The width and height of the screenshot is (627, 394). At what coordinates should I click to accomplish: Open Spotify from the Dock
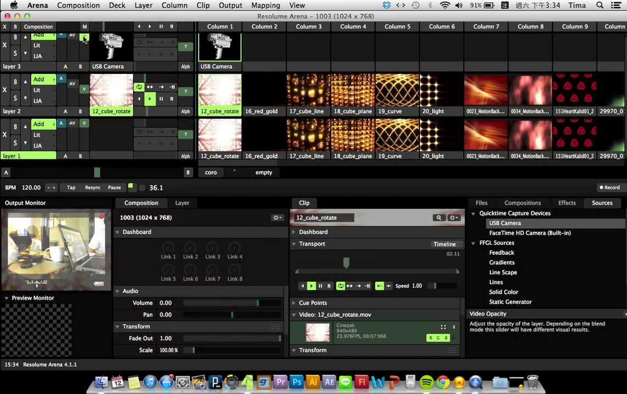point(426,383)
